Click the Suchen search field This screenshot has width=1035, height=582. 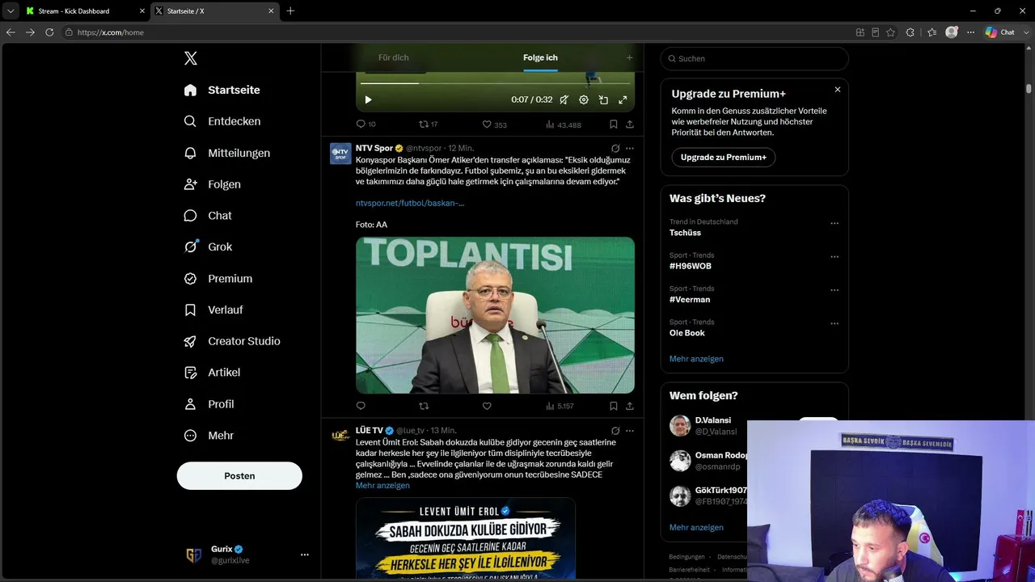[754, 58]
